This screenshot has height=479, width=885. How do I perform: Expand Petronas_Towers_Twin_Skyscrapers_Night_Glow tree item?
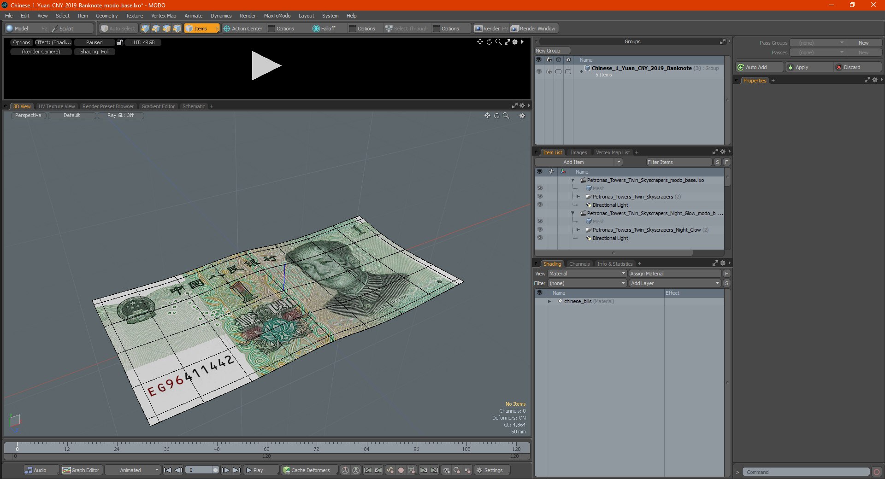pos(578,230)
